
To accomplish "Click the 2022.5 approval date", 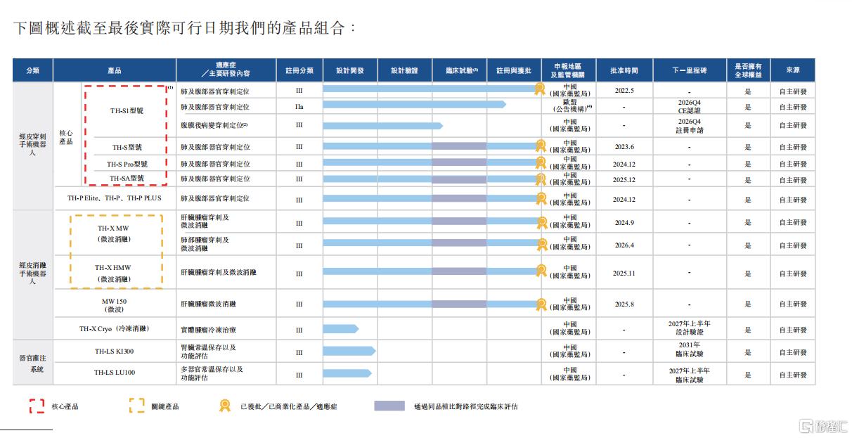I will click(x=624, y=91).
